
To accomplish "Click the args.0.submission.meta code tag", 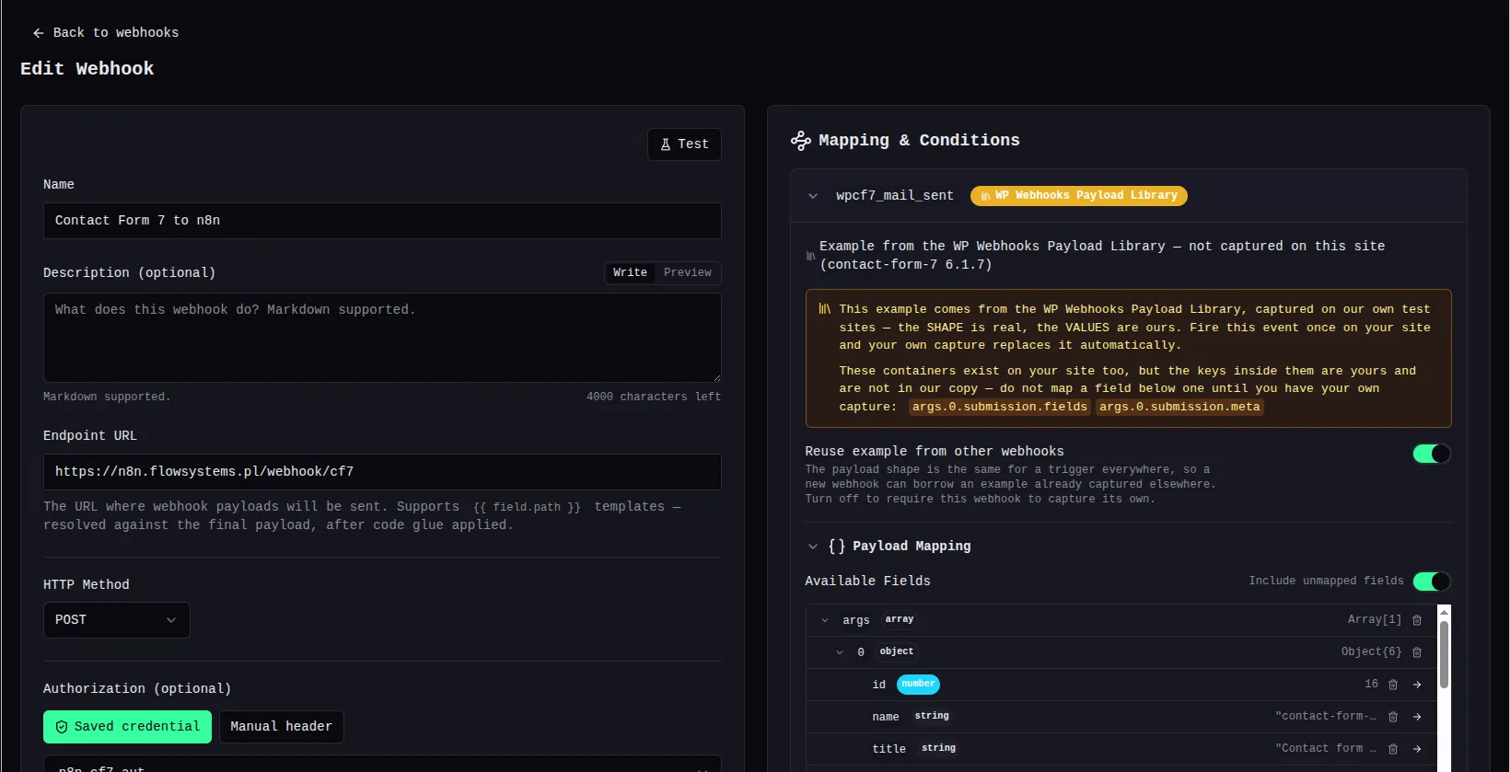I will (1179, 407).
